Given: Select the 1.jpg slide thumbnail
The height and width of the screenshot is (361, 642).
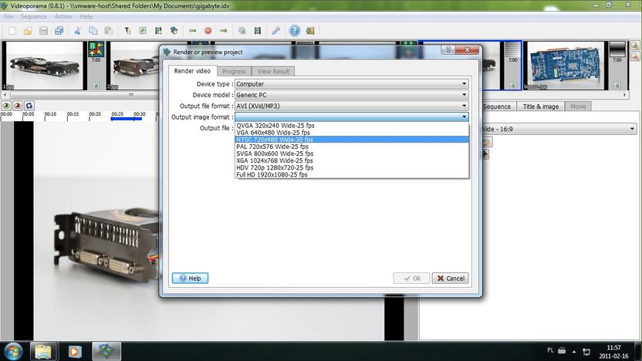Looking at the screenshot, I should pyautogui.click(x=44, y=66).
